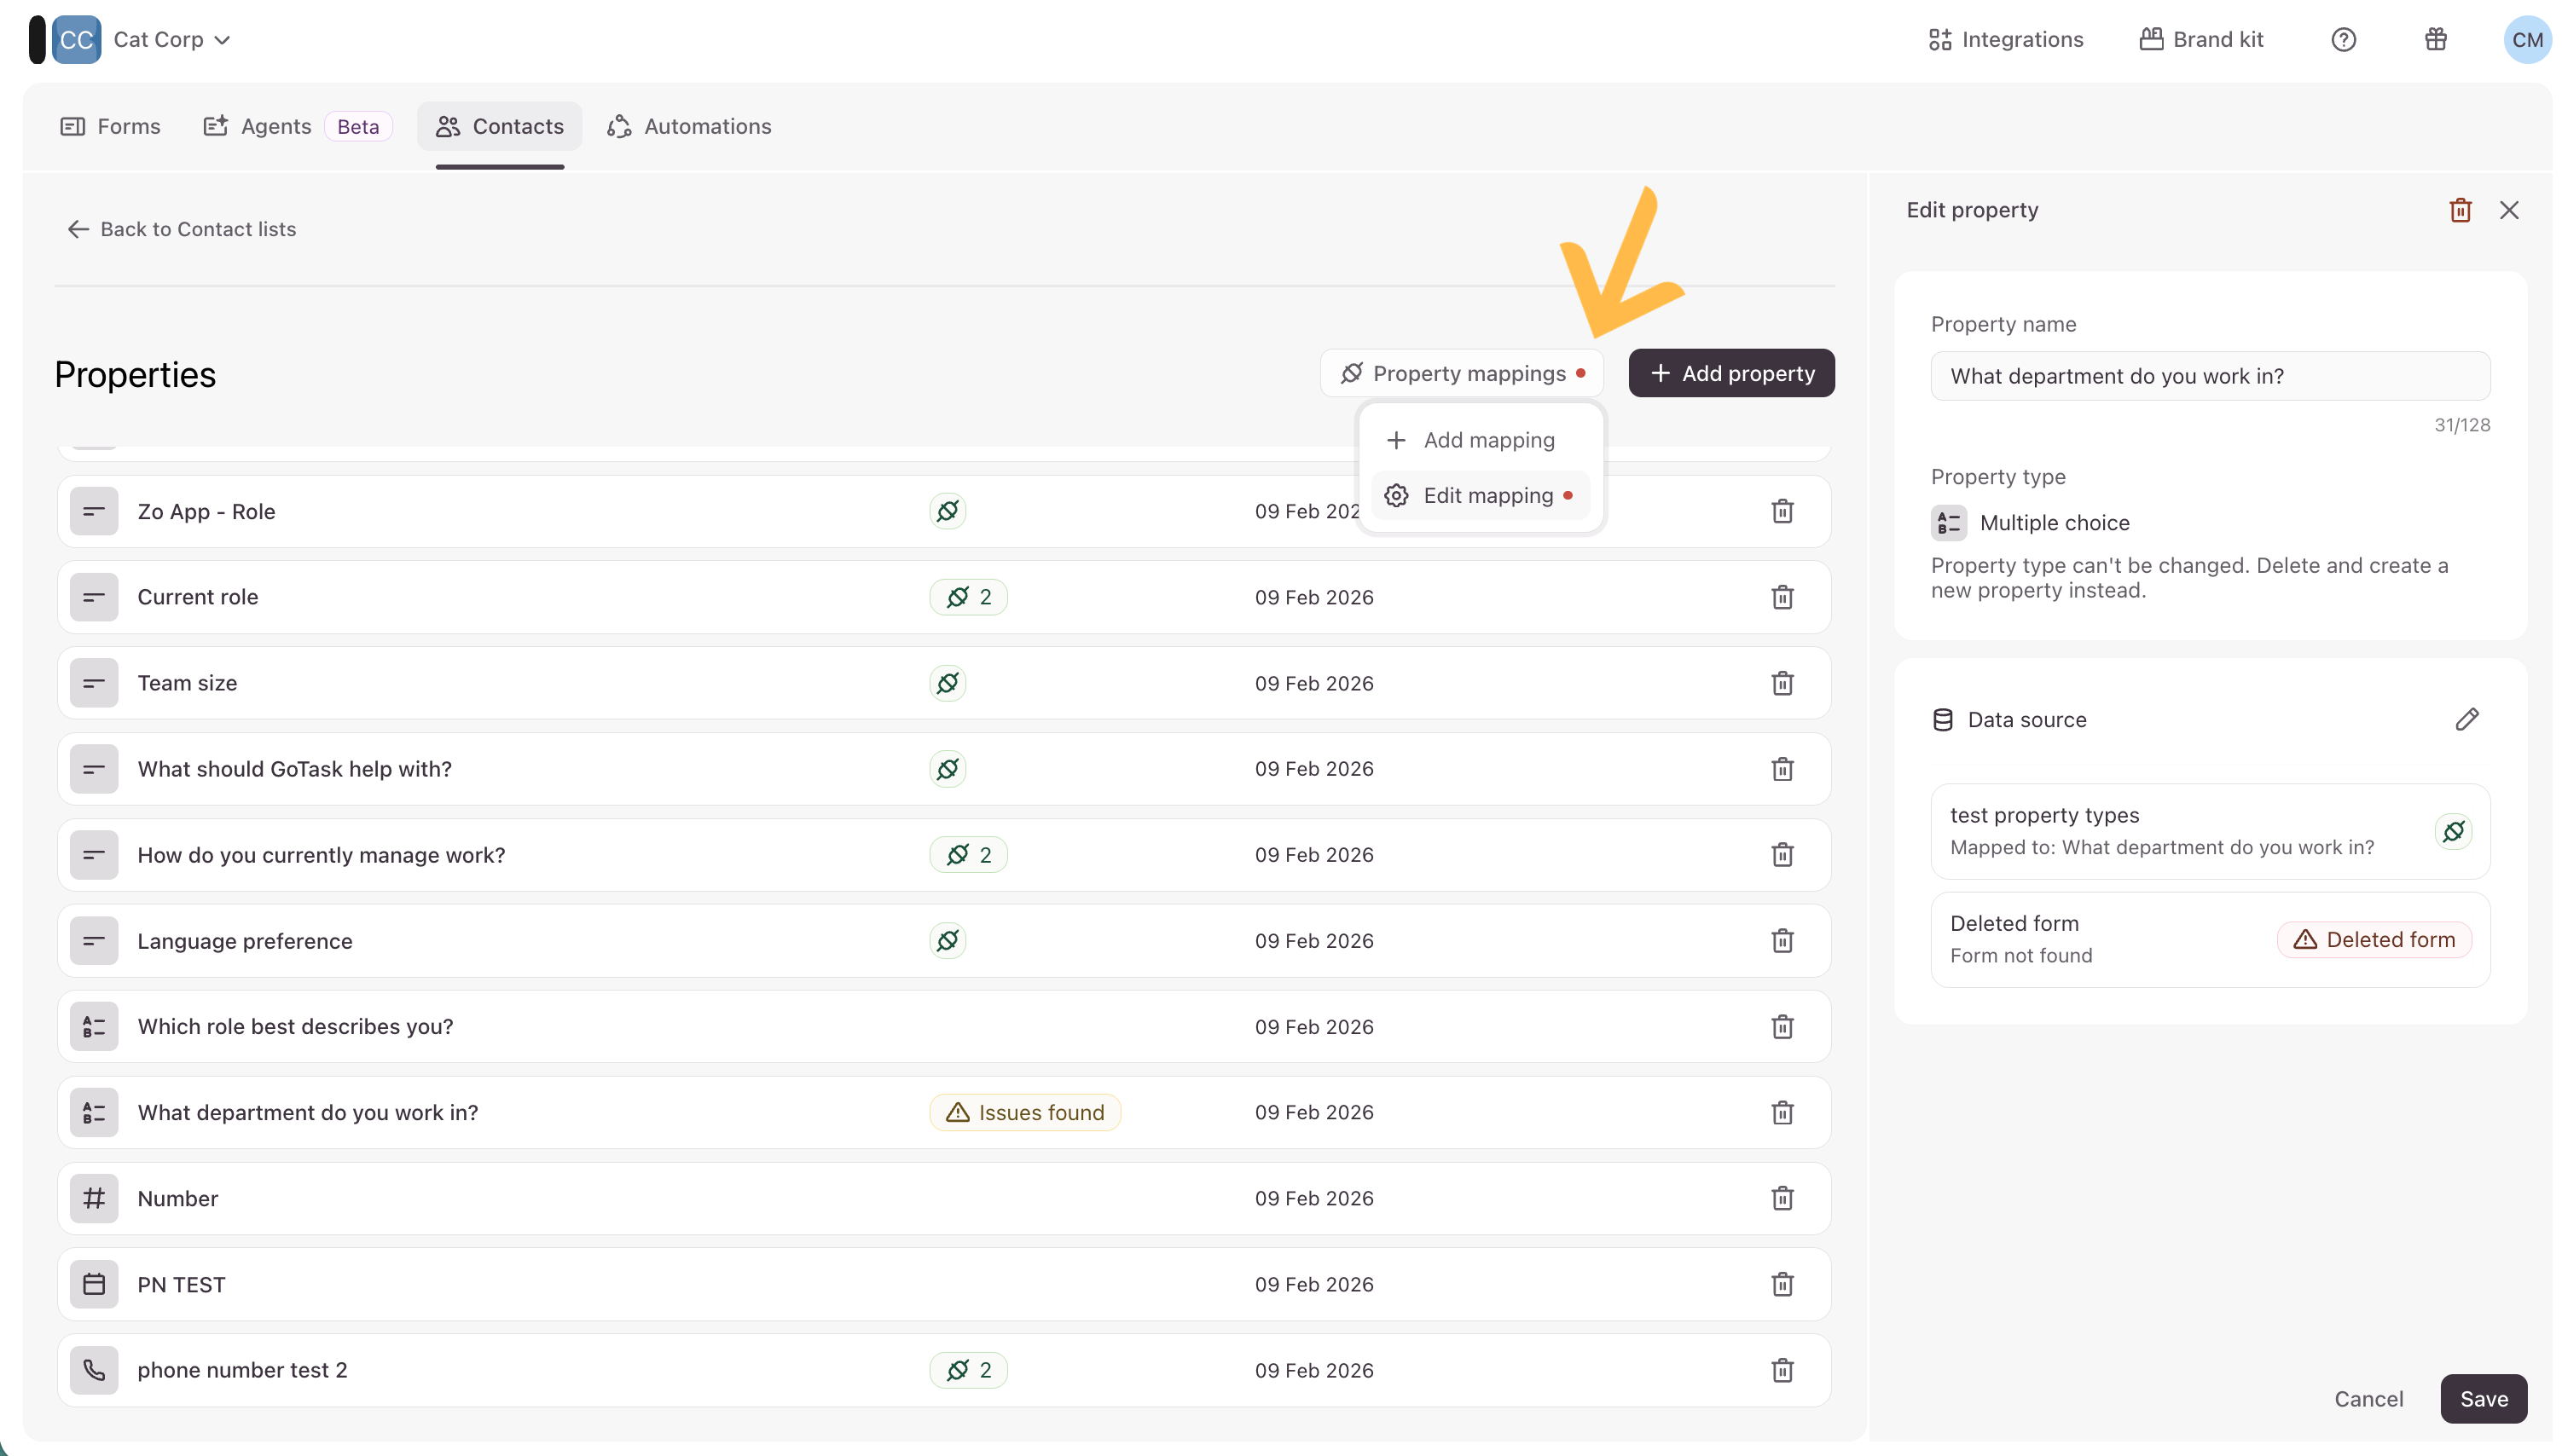Click trash icon in Edit property header
The height and width of the screenshot is (1456, 2562).
click(x=2460, y=210)
